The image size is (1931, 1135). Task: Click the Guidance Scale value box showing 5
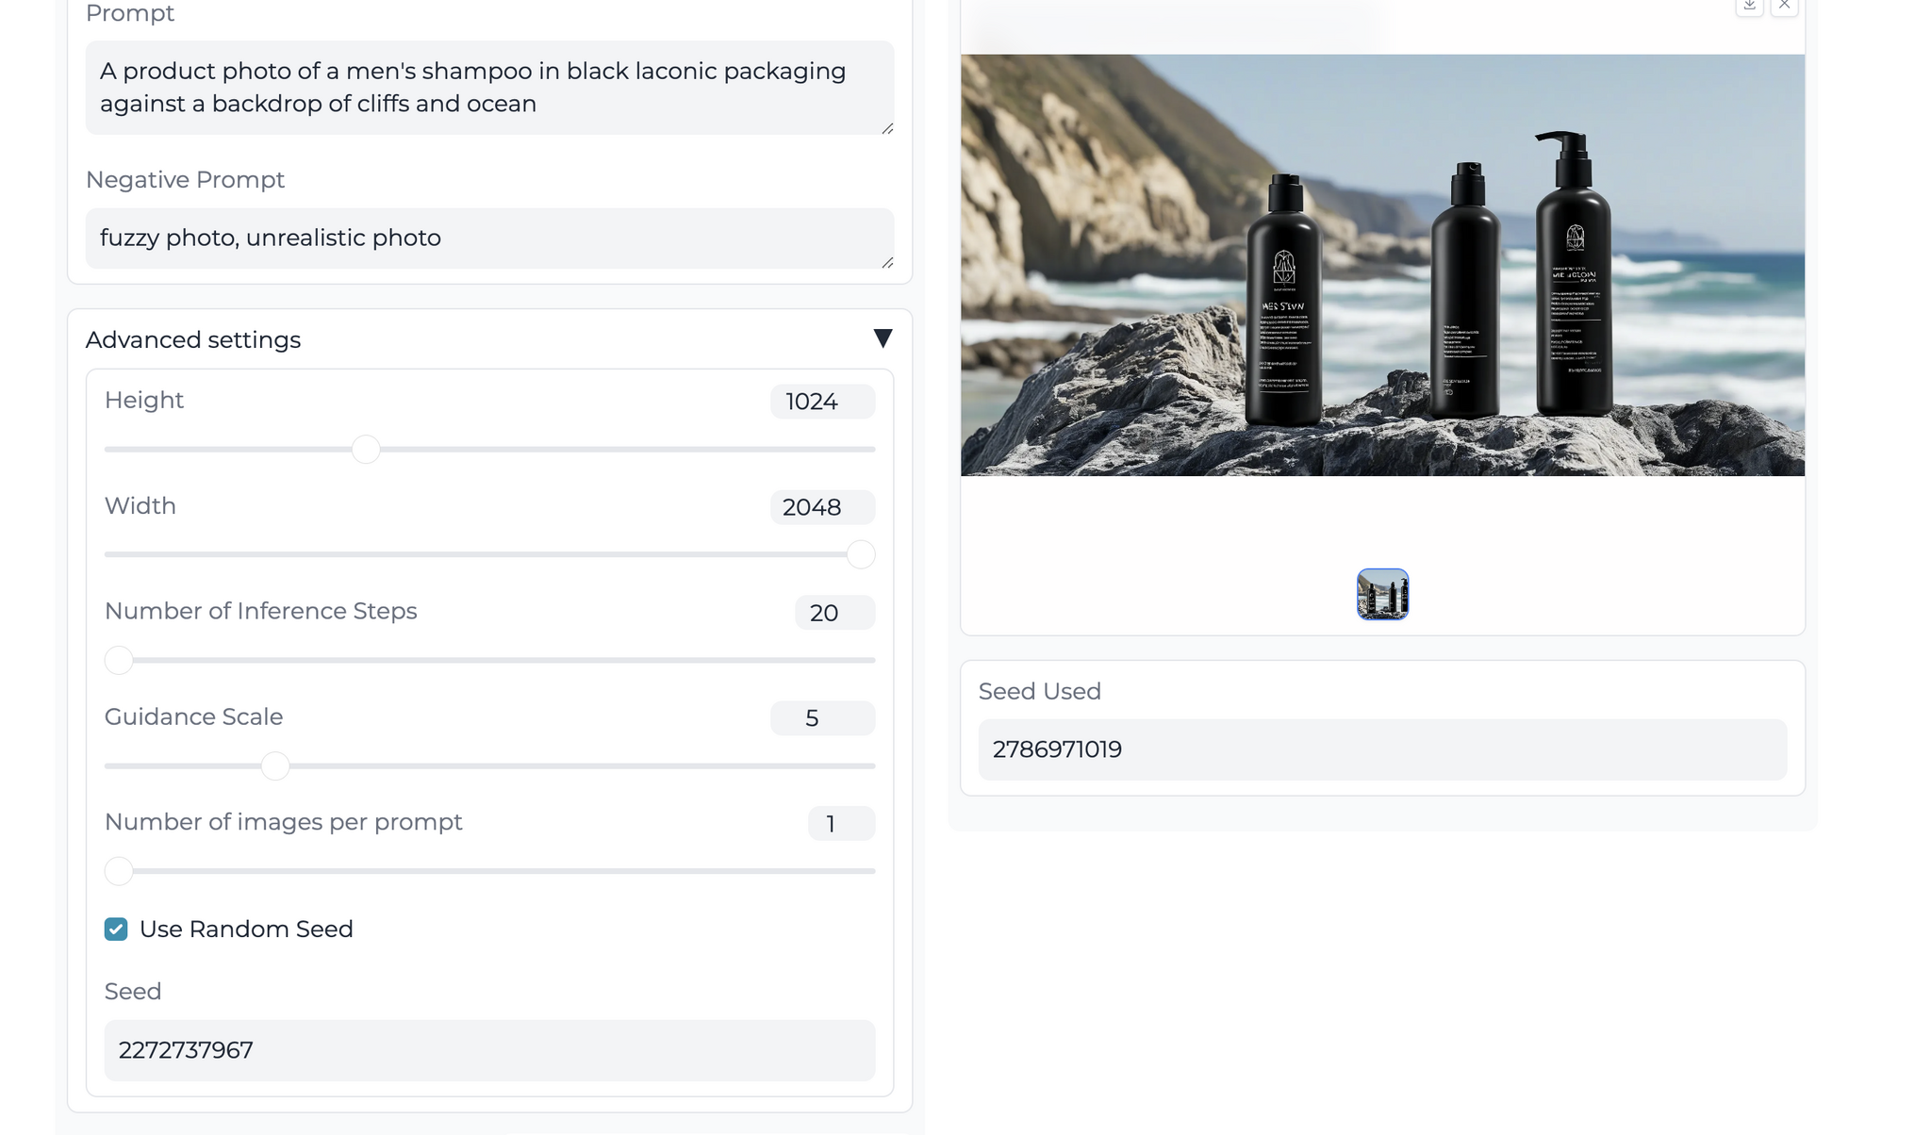(822, 718)
